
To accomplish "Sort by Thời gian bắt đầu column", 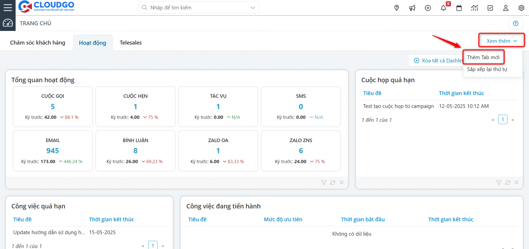I will click(x=363, y=219).
